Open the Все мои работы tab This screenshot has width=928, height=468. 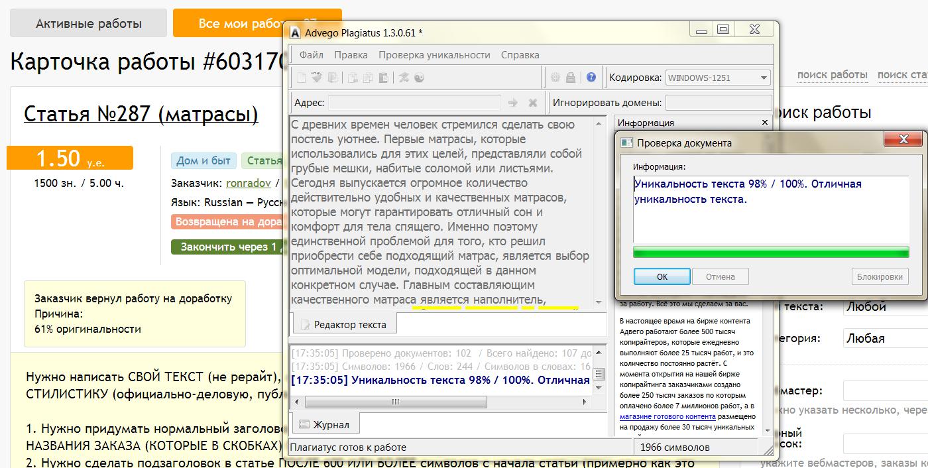[x=257, y=23]
